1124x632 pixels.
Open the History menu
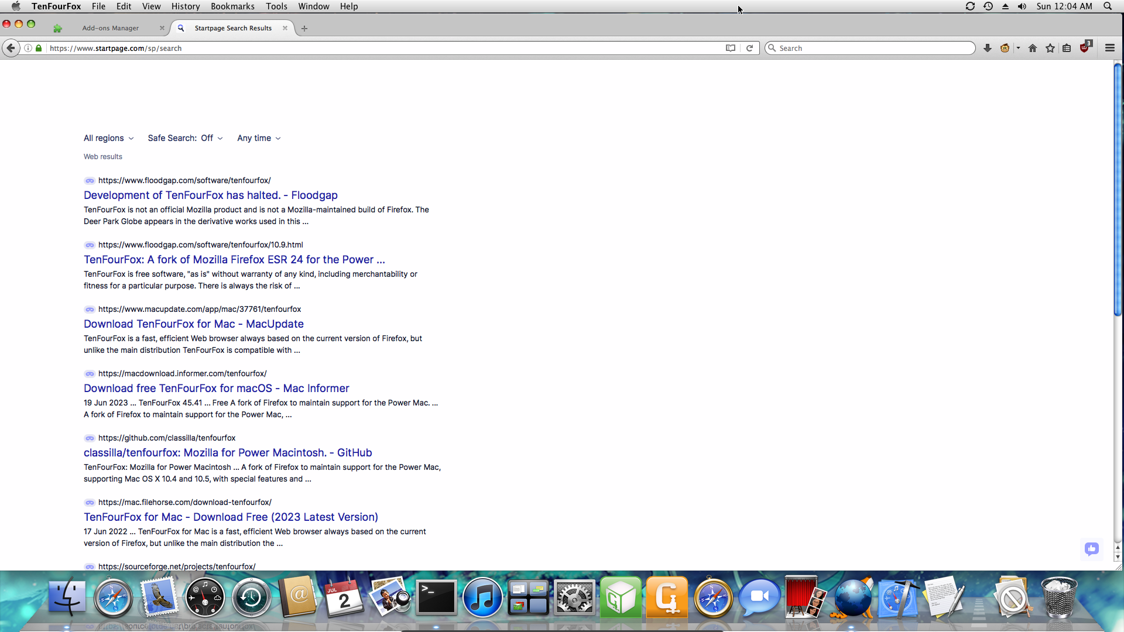[186, 6]
